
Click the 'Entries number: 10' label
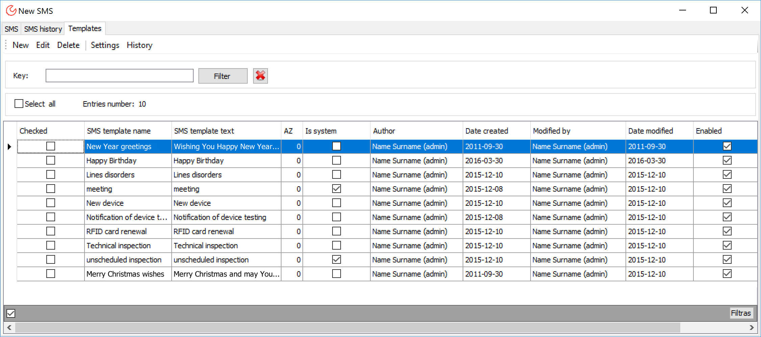coord(114,104)
